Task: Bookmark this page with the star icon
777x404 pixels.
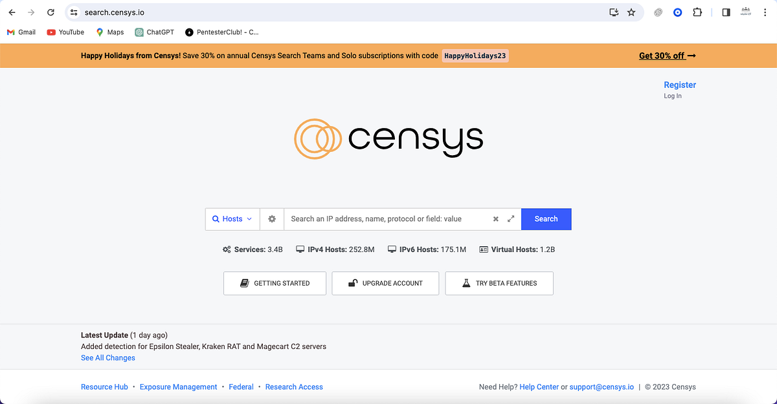Action: click(631, 12)
